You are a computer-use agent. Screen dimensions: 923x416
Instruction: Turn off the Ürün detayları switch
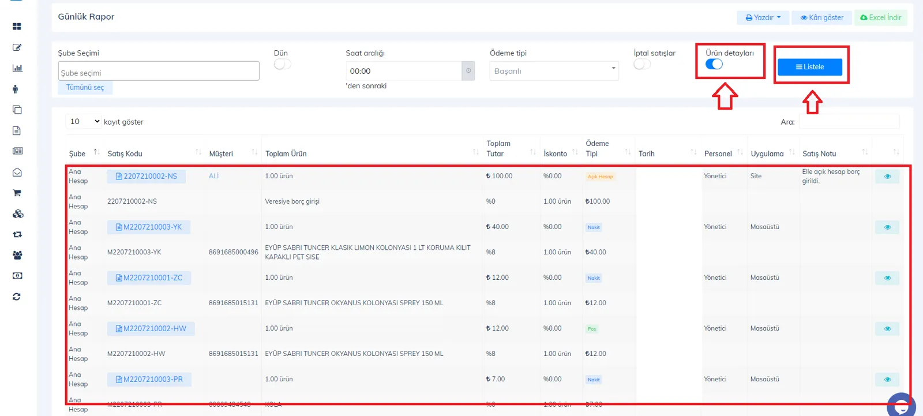(x=714, y=64)
